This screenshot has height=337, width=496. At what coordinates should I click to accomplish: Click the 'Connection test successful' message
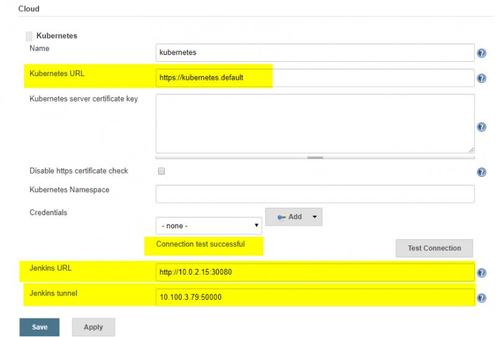[x=200, y=244]
